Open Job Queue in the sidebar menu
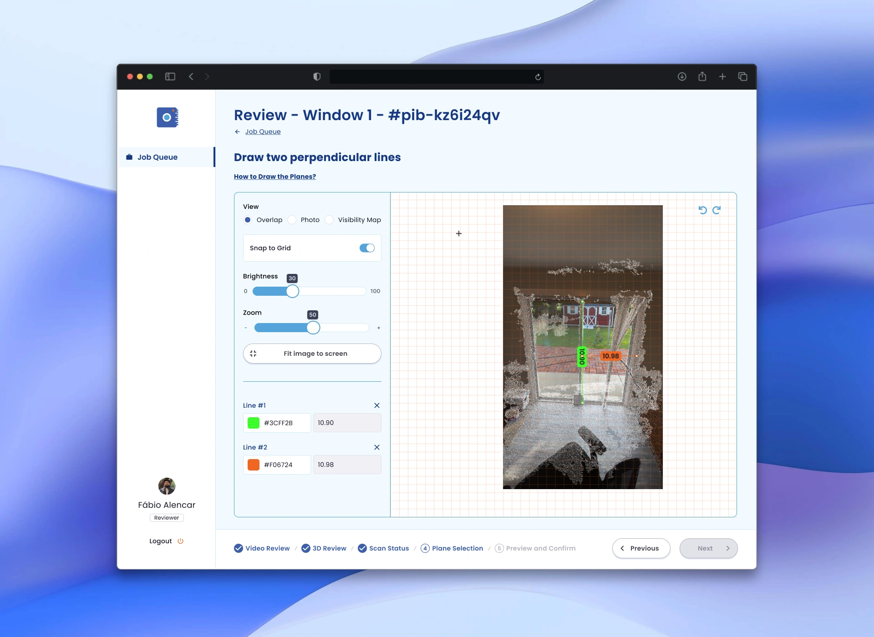The height and width of the screenshot is (637, 874). (158, 157)
